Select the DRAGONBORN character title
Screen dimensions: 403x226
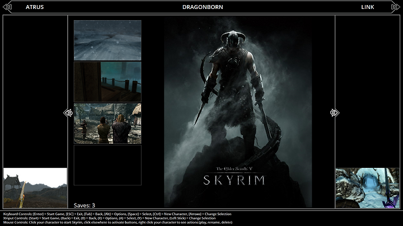click(203, 7)
